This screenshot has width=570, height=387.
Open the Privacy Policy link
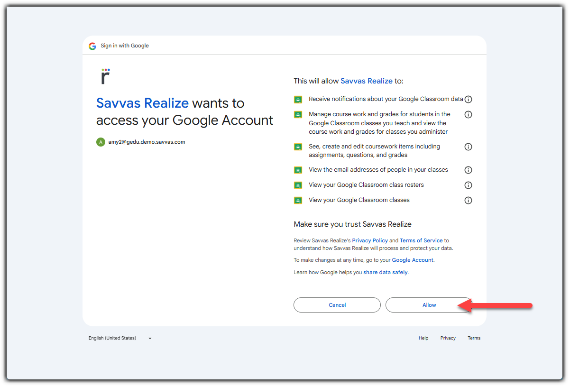click(x=370, y=240)
